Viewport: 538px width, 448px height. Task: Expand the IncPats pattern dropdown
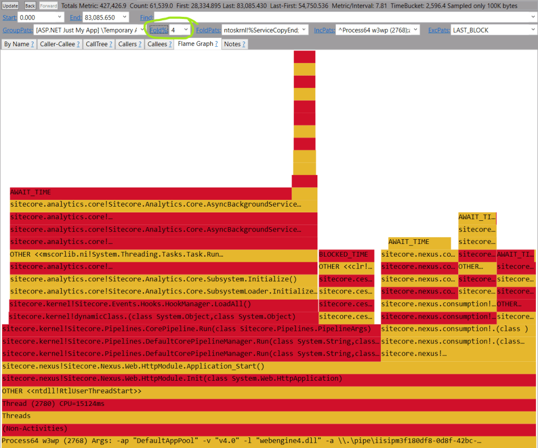(x=416, y=30)
